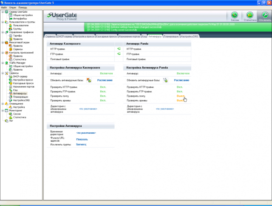Select DHCP-сервер node in tree

(x=20, y=77)
